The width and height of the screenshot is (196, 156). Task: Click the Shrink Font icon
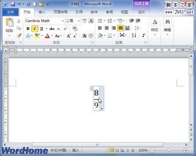pyautogui.click(x=75, y=36)
